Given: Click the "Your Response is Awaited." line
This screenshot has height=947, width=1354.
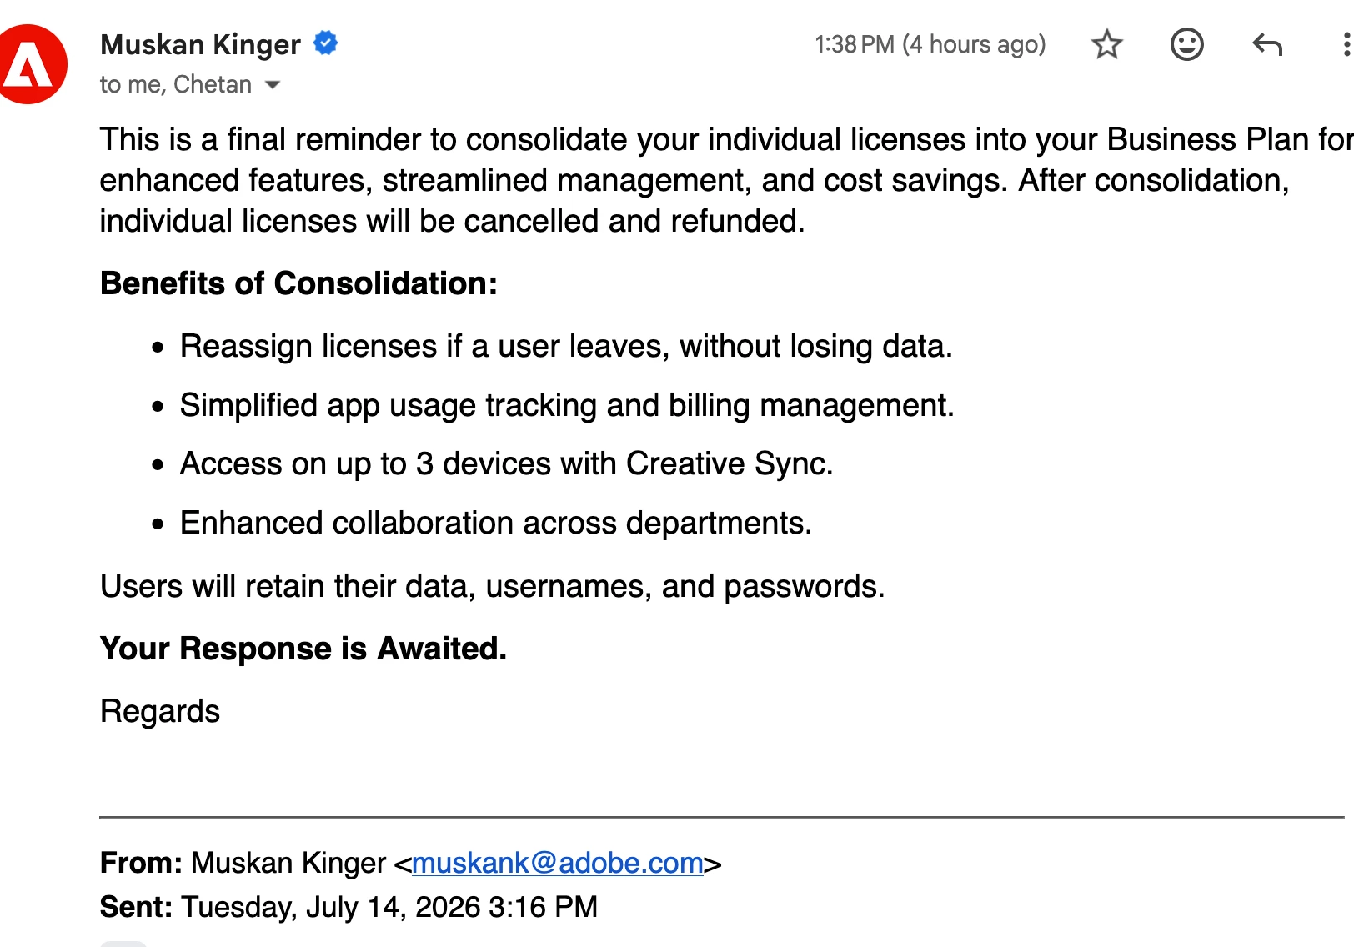Looking at the screenshot, I should click(x=303, y=649).
